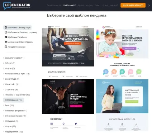Expand the Cover Page (9) category
Viewport: 152px width, 133px height.
12,79
